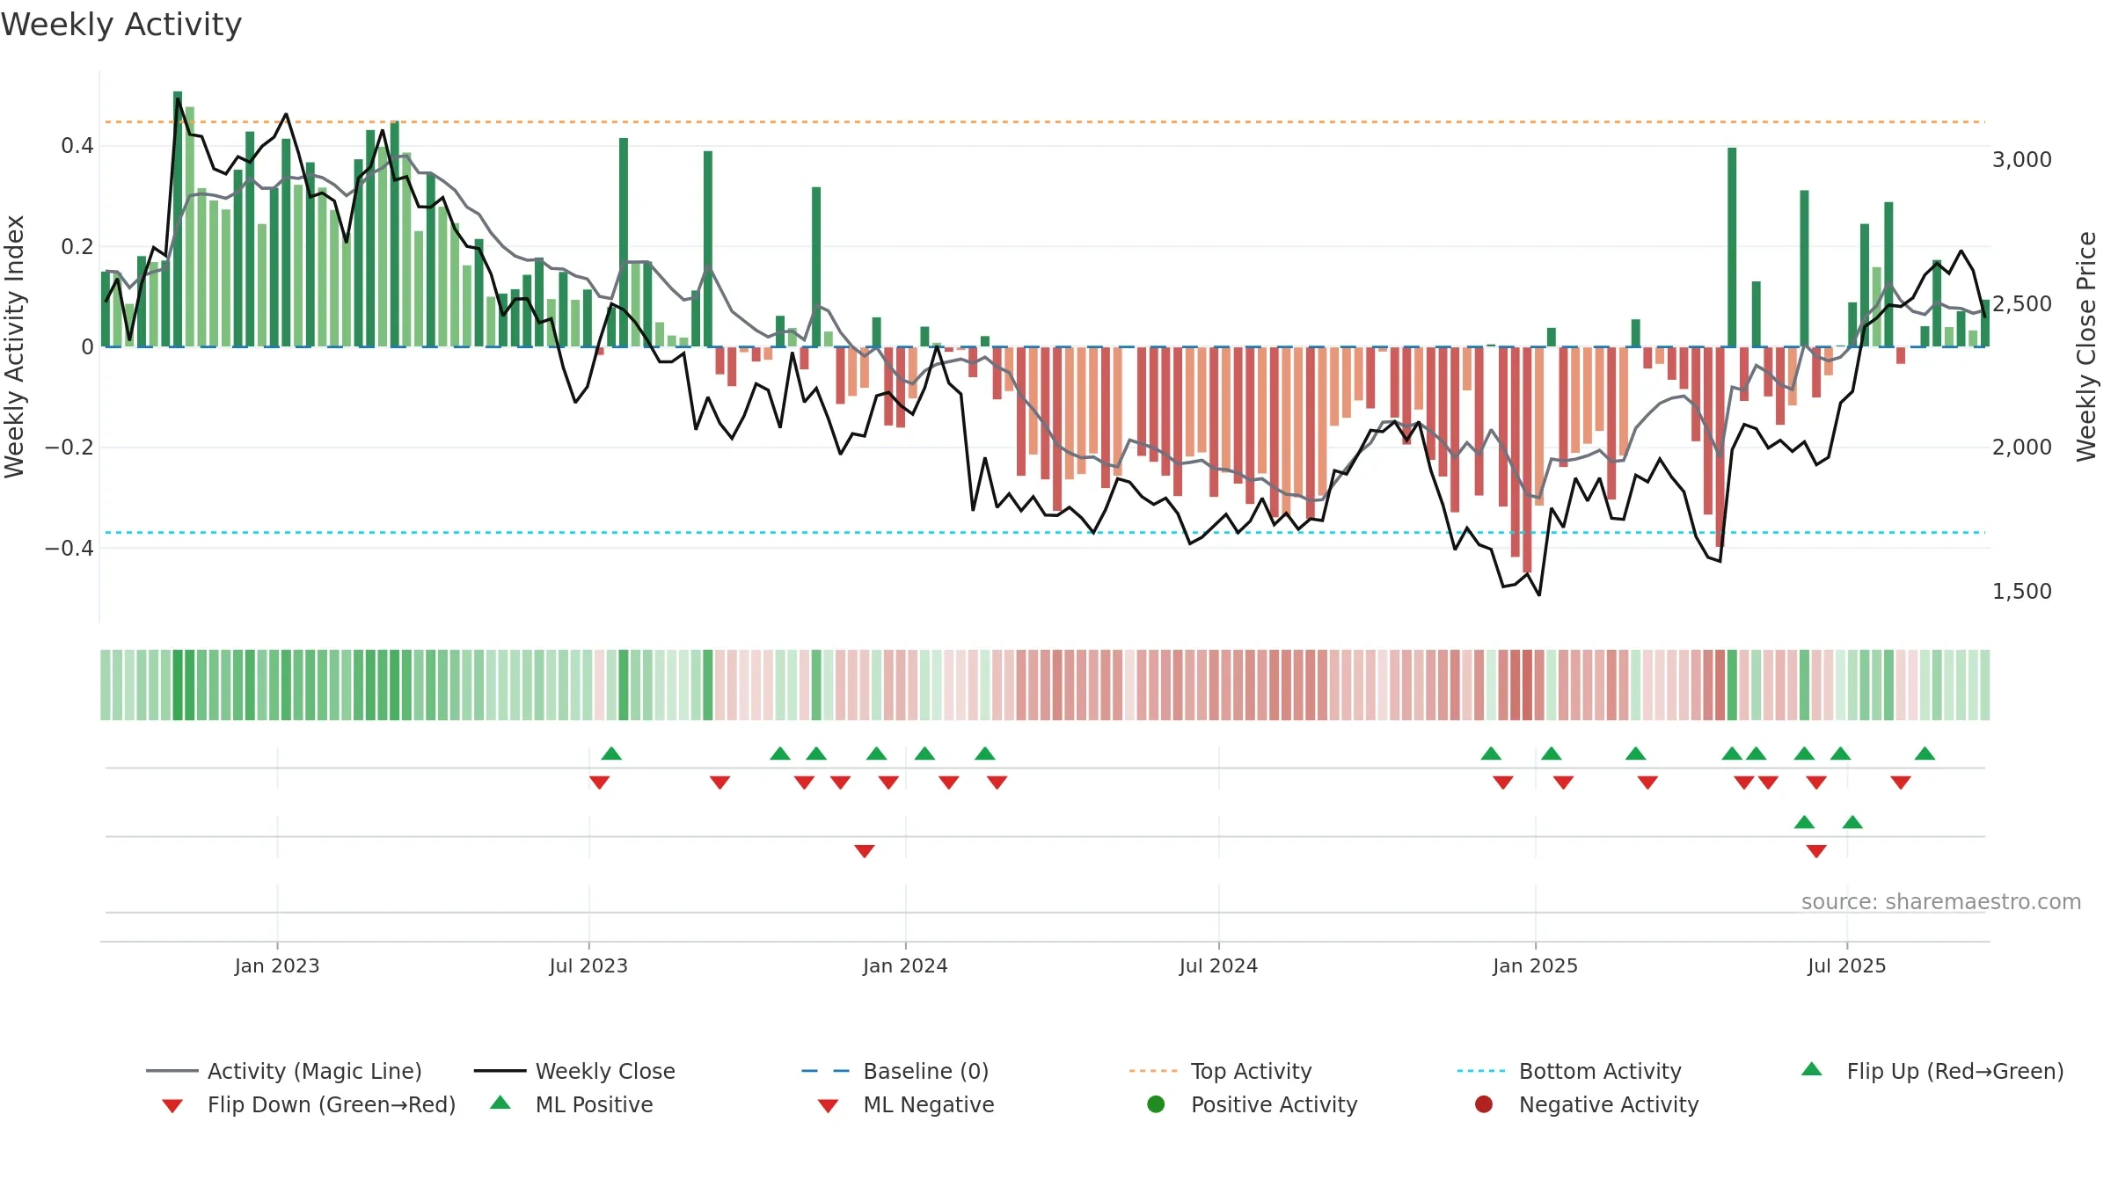Click the 0.2 activity index tick label
This screenshot has height=1187, width=2111.
pos(77,246)
